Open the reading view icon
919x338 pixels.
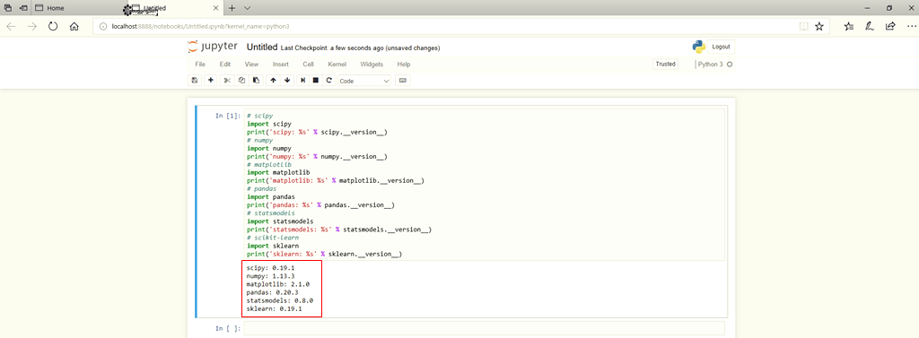tap(803, 26)
